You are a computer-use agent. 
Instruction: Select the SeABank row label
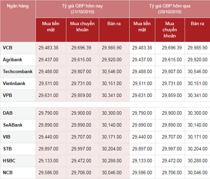coord(13,125)
